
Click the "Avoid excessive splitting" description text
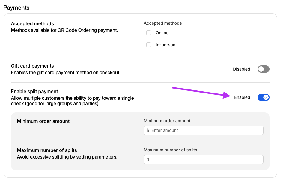pyautogui.click(x=67, y=157)
